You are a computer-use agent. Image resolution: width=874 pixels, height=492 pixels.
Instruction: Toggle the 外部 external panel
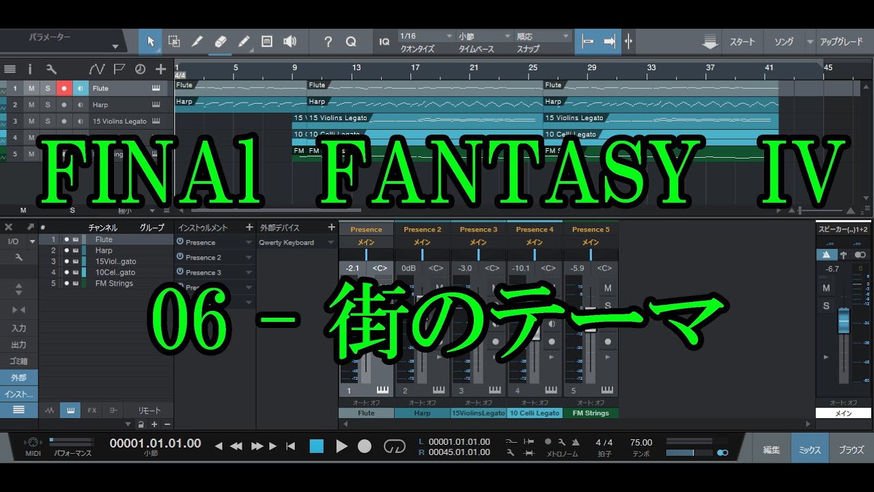[19, 378]
